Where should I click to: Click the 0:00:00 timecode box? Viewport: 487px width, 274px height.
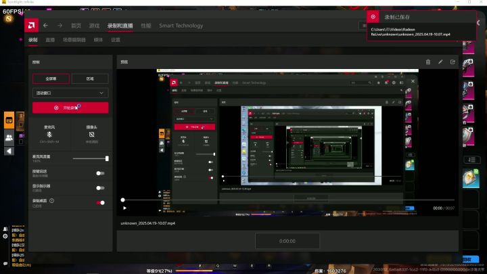tap(287, 241)
